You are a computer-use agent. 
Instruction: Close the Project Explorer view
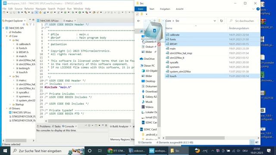pyautogui.click(x=25, y=21)
